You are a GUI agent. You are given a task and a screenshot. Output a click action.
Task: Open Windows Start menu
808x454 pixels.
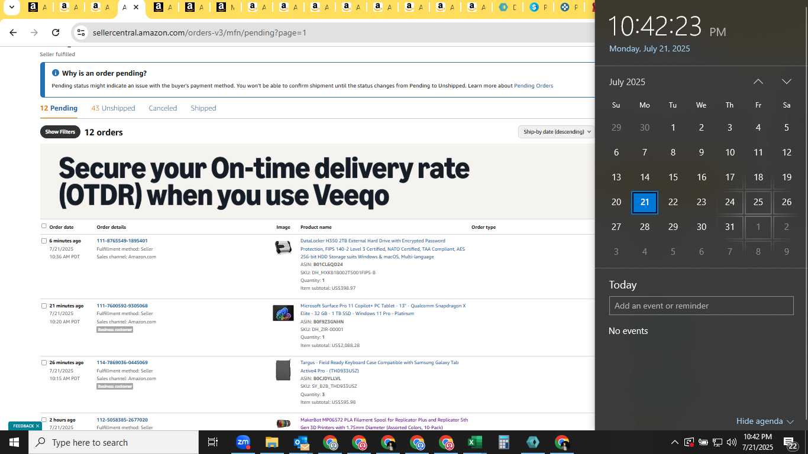pos(14,442)
